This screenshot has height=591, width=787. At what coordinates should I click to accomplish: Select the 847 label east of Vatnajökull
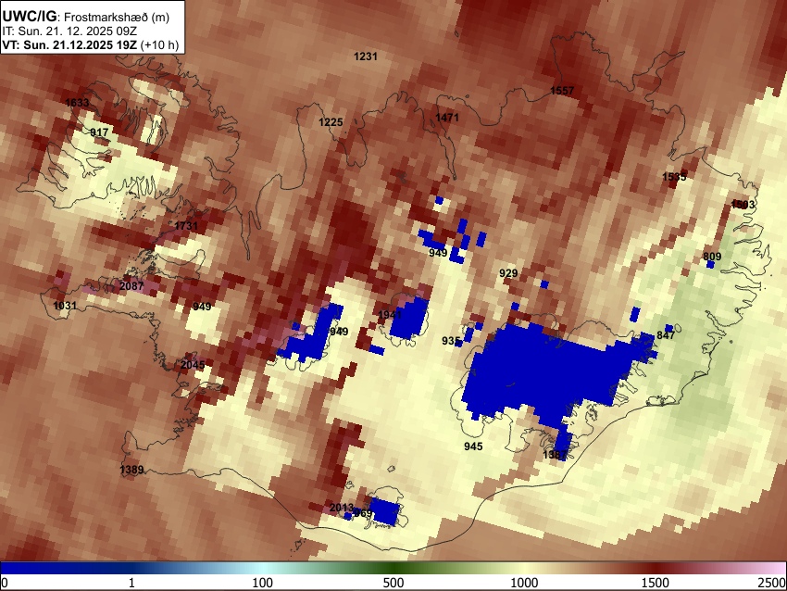click(666, 335)
